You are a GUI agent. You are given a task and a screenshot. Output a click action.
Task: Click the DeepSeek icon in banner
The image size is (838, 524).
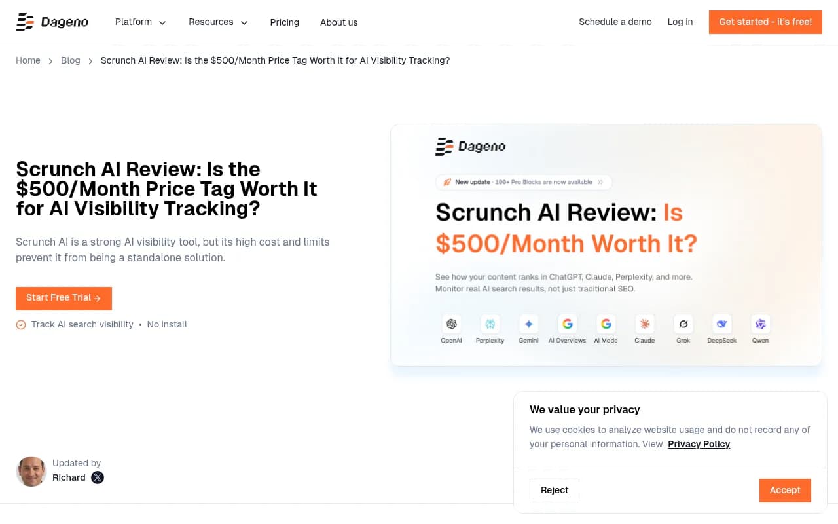(722, 324)
